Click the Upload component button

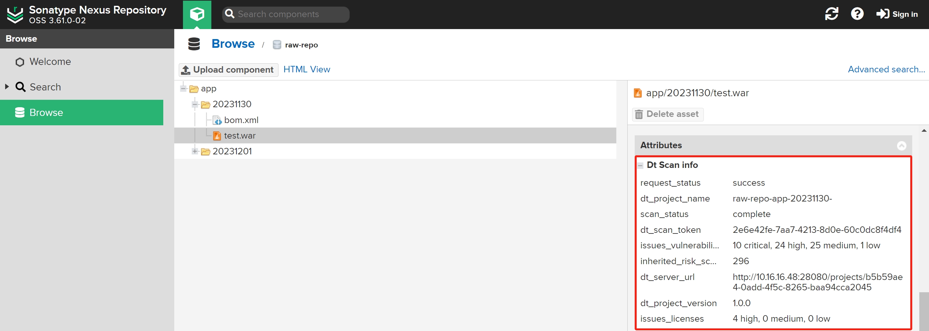228,70
